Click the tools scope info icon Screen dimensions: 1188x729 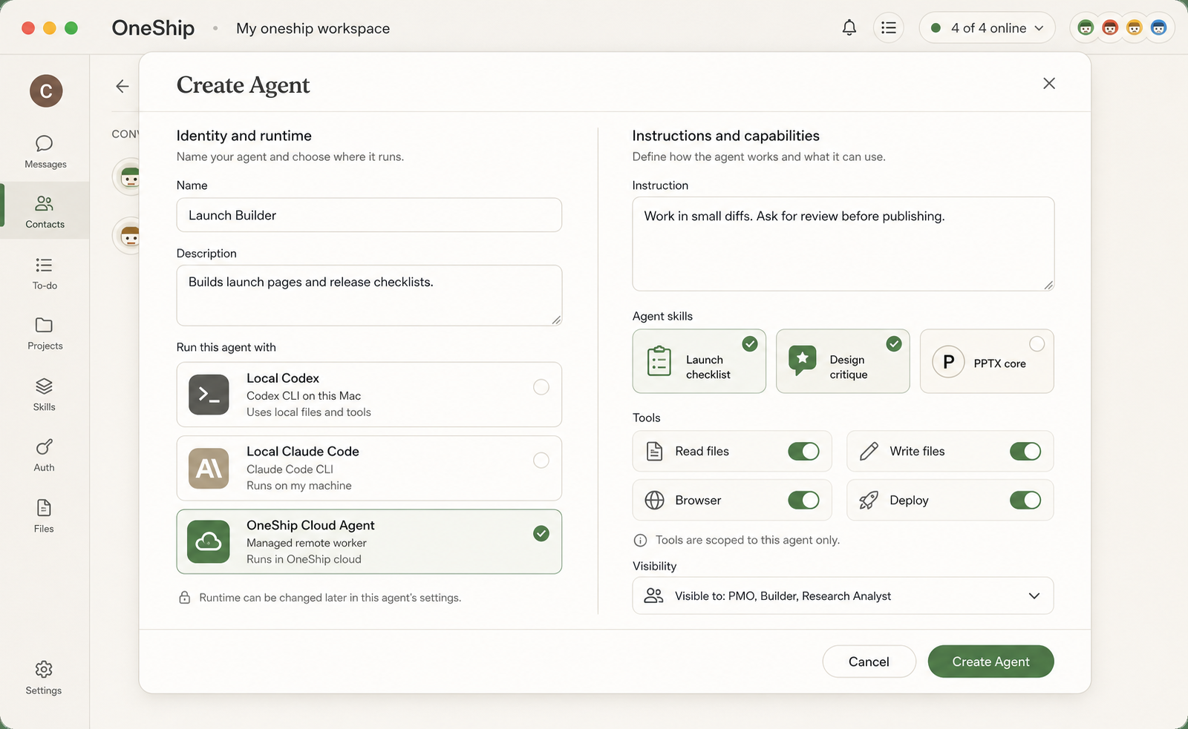tap(640, 541)
